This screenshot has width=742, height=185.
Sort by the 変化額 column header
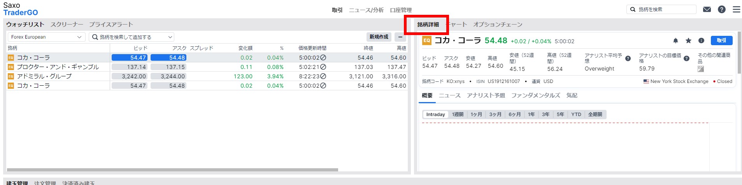tap(245, 48)
